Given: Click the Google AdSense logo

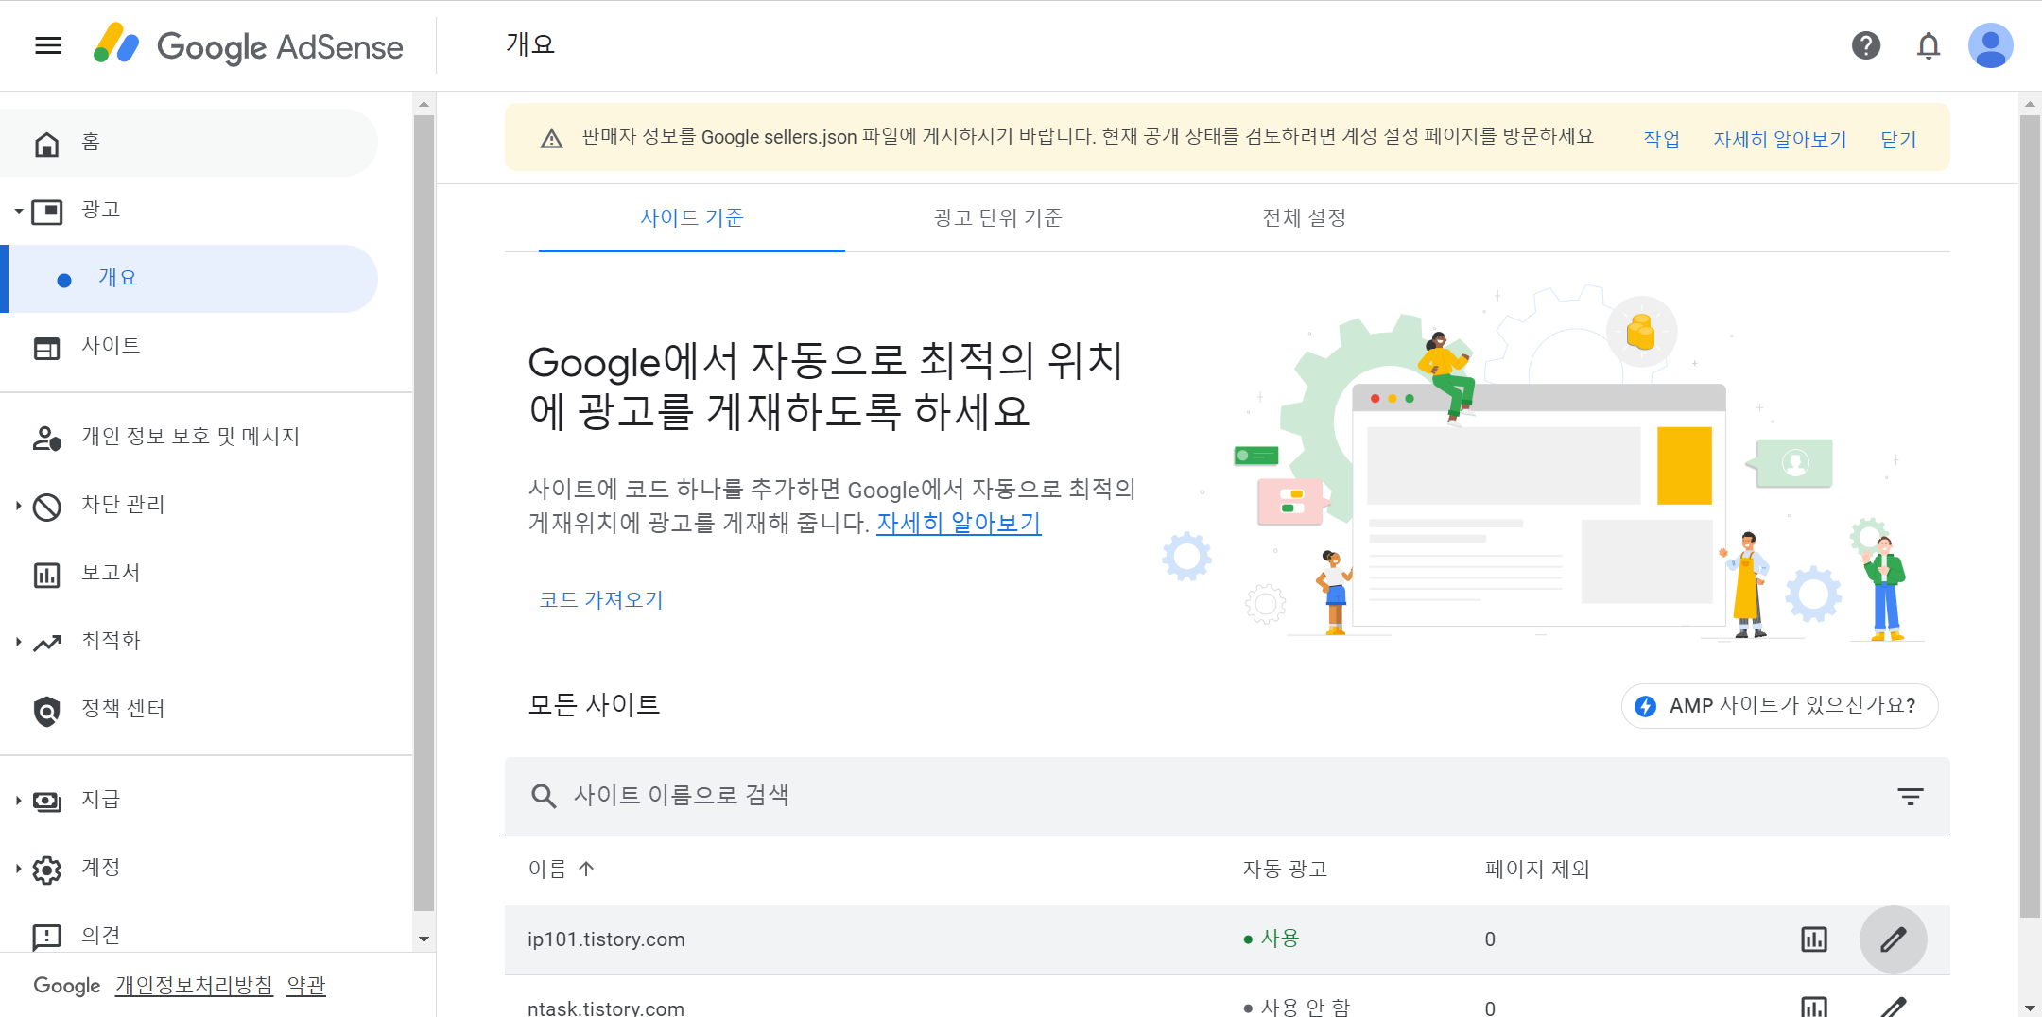Looking at the screenshot, I should pos(249,45).
